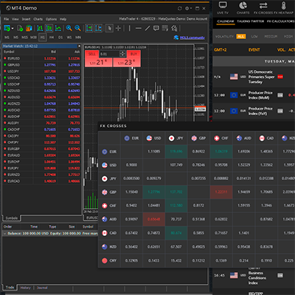Select MEDIUM volatility filter

pos(271,36)
